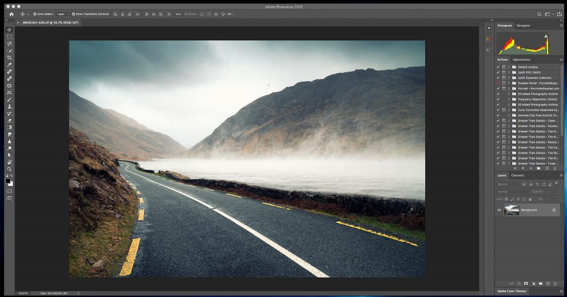
Task: Toggle the Auto-Select checkbox
Action: click(35, 14)
